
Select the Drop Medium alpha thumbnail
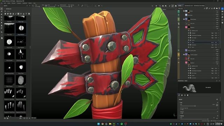[21, 29]
